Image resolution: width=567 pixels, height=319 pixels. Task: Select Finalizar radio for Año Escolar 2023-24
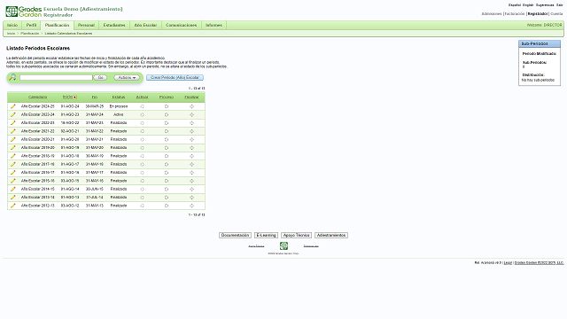tap(191, 114)
